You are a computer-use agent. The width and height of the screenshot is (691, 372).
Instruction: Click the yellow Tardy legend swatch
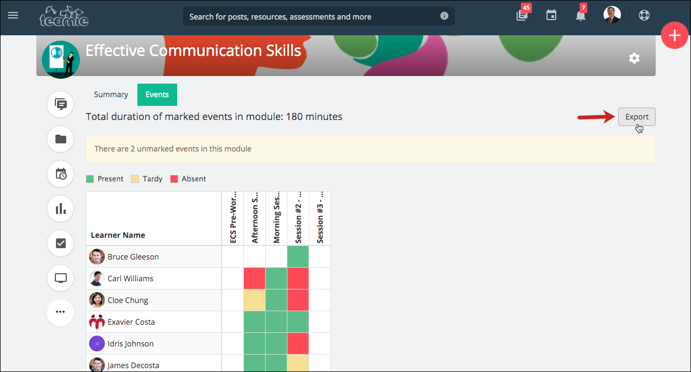[135, 179]
